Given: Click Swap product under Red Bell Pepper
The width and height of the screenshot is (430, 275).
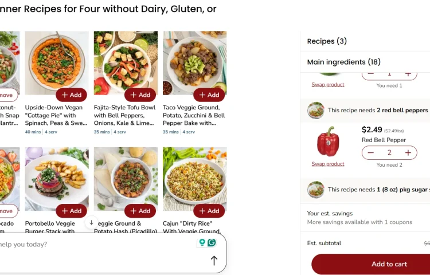Looking at the screenshot, I should [328, 164].
